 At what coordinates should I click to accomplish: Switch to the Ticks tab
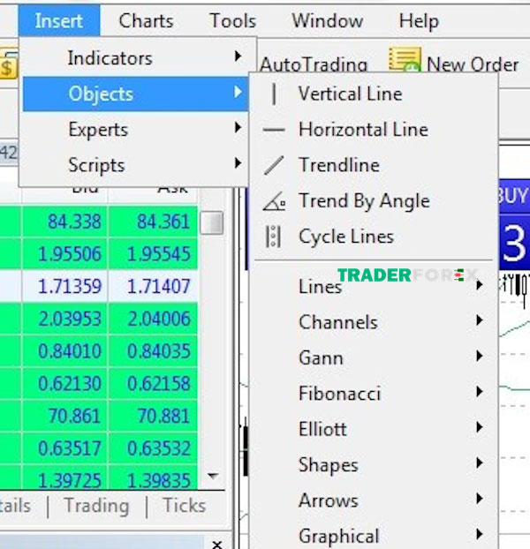click(x=185, y=506)
